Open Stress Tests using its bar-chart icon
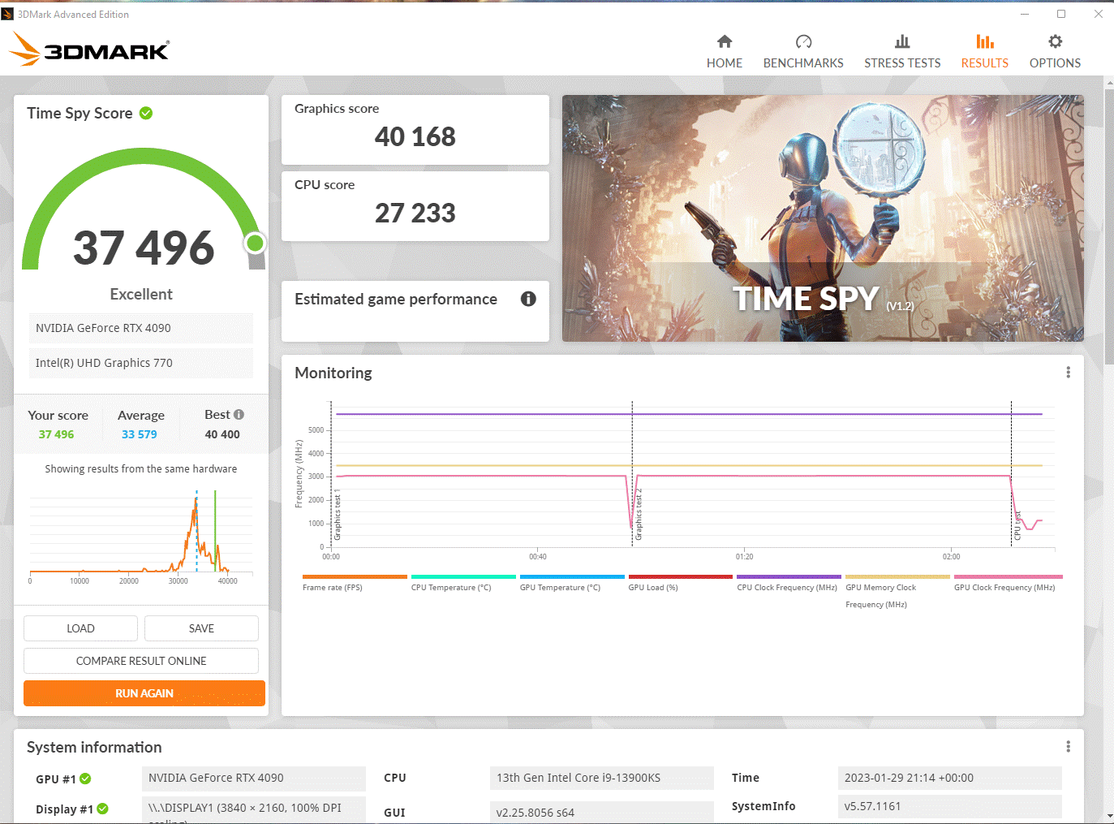 (902, 40)
